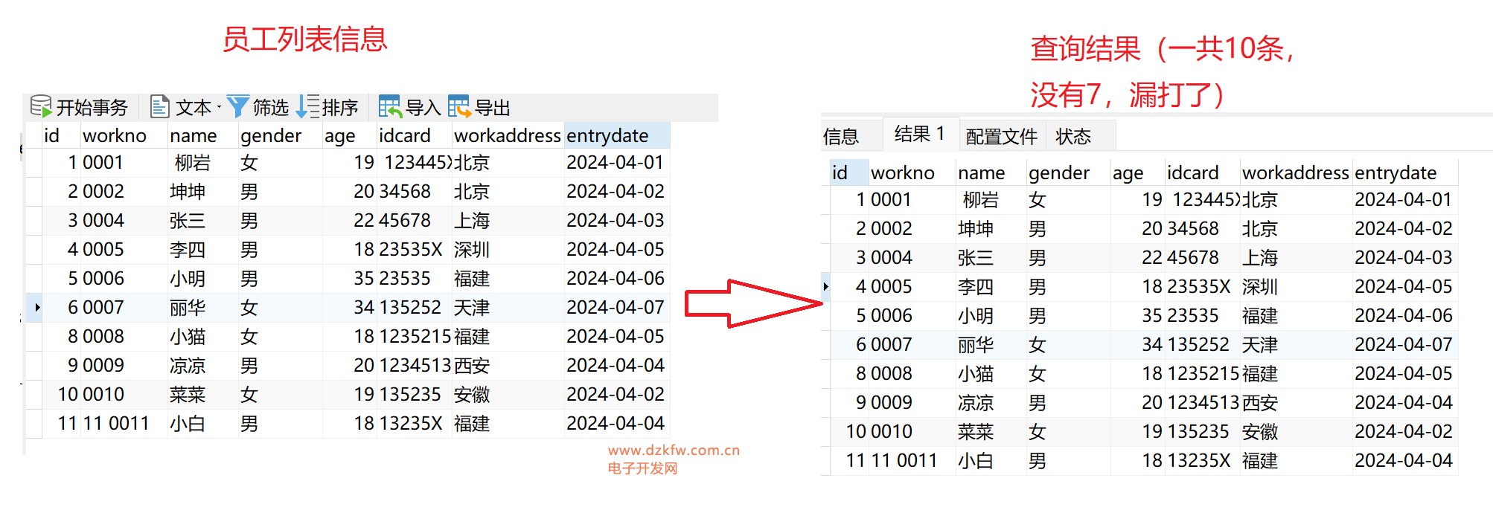This screenshot has height=510, width=1493.
Task: Open the 配置文件 tab
Action: click(1001, 136)
